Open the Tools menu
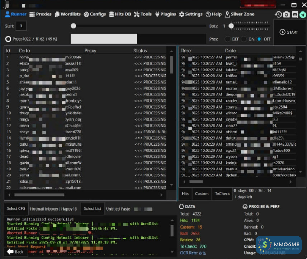307x259 pixels. coord(143,14)
